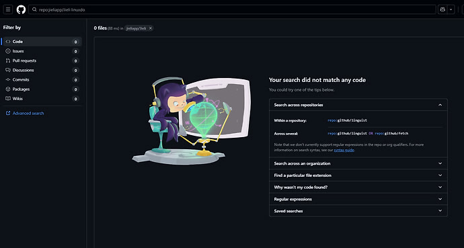Click the Issues circle icon in sidebar
The width and height of the screenshot is (464, 248).
pyautogui.click(x=8, y=51)
